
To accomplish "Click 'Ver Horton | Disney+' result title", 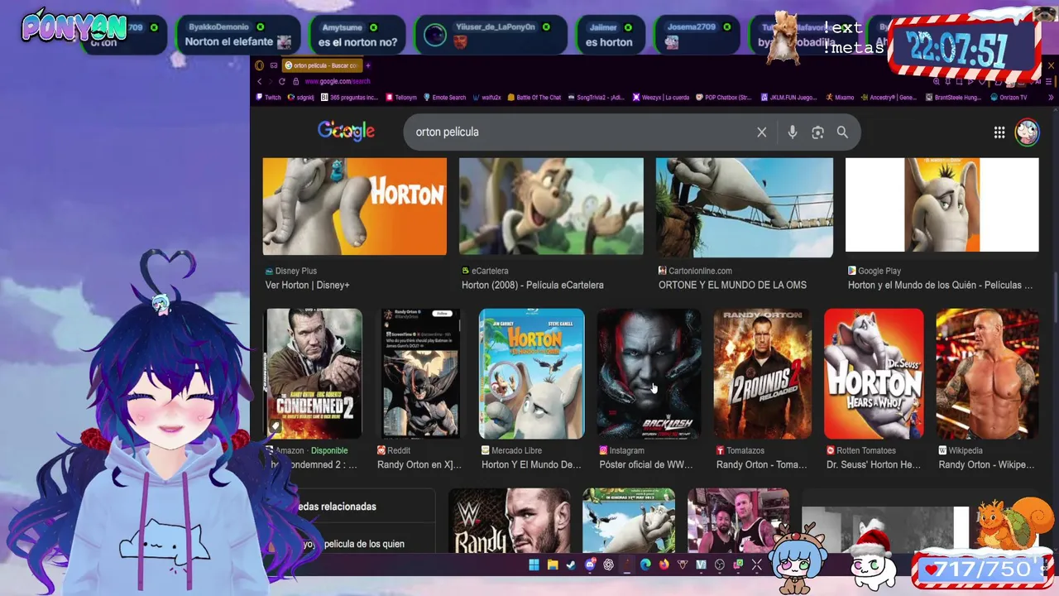I will point(308,285).
